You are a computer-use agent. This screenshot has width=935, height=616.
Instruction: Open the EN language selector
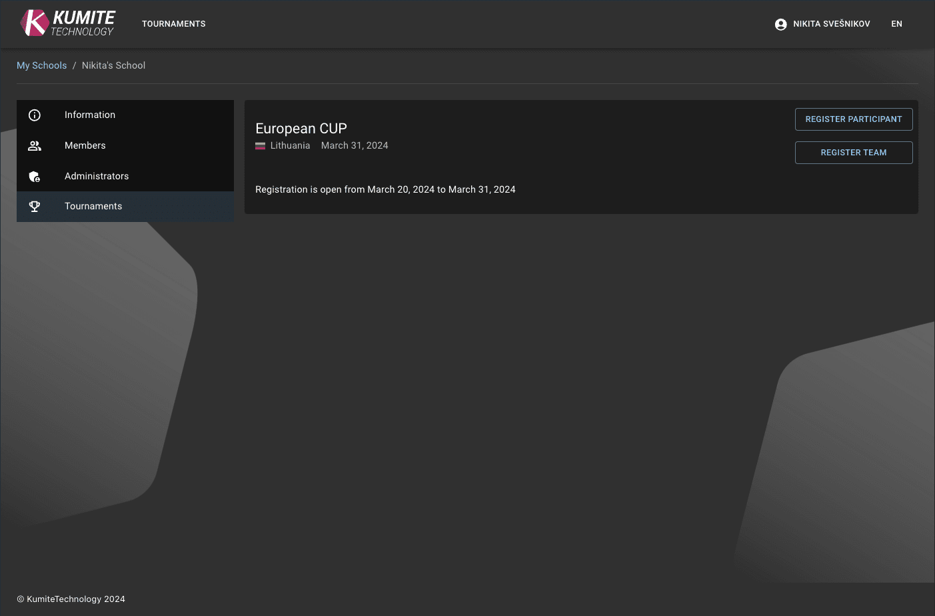[x=896, y=24]
